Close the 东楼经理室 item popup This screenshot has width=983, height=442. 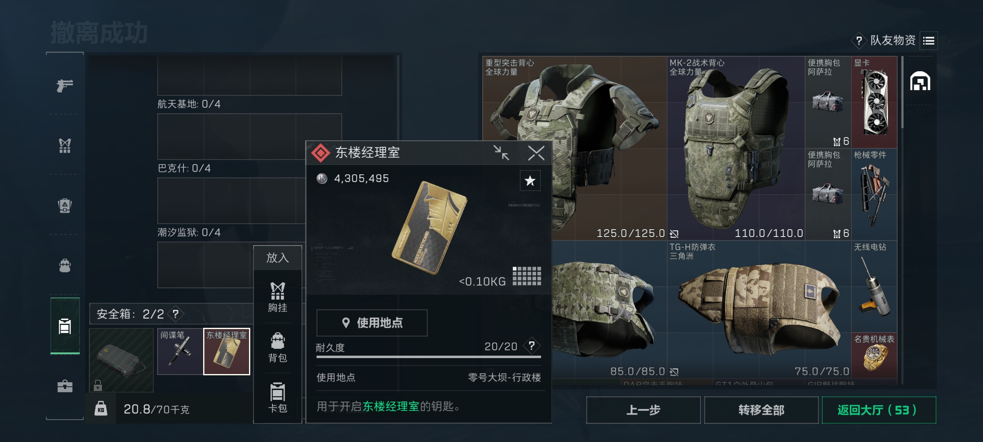[x=536, y=153]
